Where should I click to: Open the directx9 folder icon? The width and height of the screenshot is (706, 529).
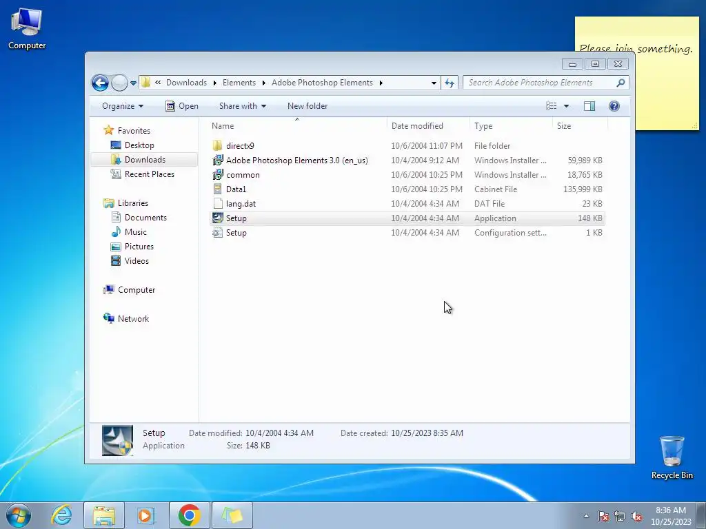click(x=217, y=146)
